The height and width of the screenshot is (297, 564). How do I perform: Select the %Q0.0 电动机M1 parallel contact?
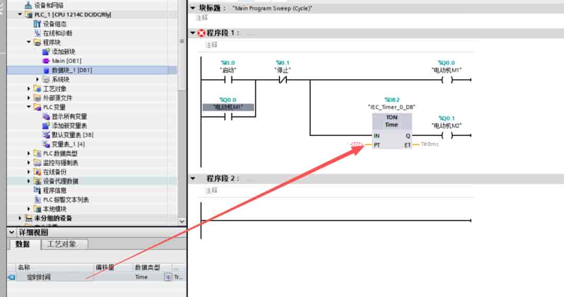pos(228,116)
